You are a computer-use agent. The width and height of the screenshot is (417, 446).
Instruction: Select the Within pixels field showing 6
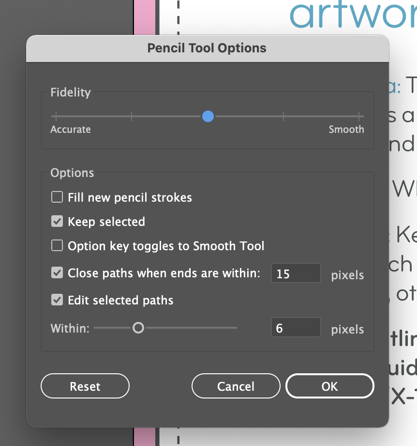[296, 327]
